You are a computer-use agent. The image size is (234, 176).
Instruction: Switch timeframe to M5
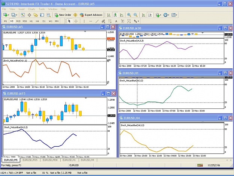click(12, 21)
